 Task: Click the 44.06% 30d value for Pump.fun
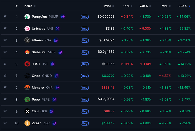pos(184,17)
